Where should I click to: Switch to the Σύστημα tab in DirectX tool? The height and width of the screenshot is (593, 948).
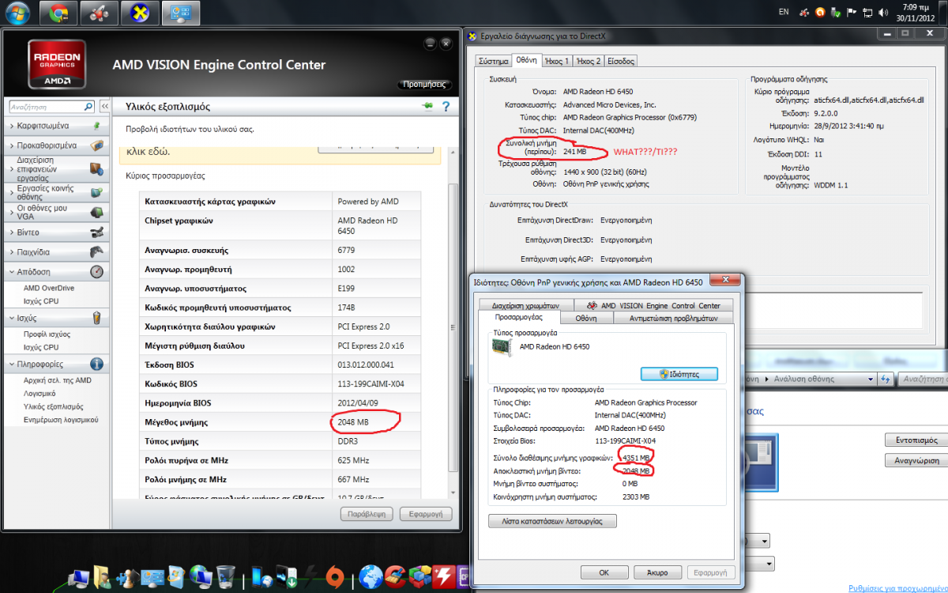(493, 61)
